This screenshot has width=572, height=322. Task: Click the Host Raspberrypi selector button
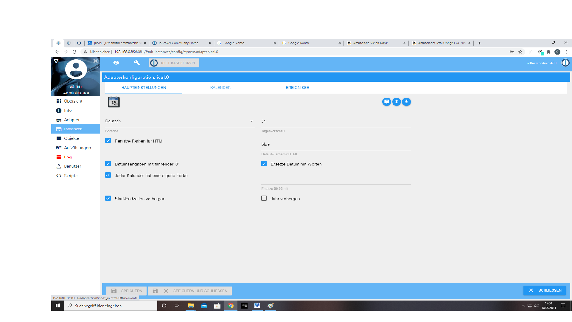(x=174, y=63)
